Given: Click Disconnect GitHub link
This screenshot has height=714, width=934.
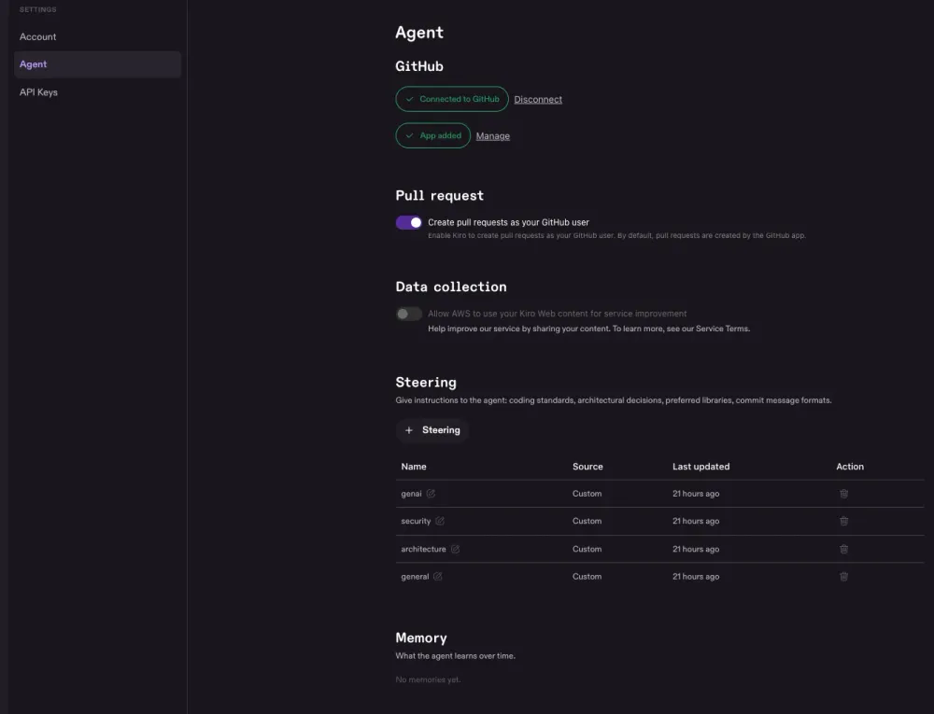Looking at the screenshot, I should click(x=538, y=99).
